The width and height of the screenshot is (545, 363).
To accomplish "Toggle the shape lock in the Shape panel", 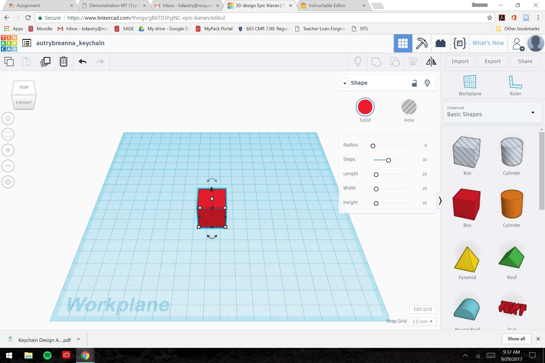I will point(414,83).
